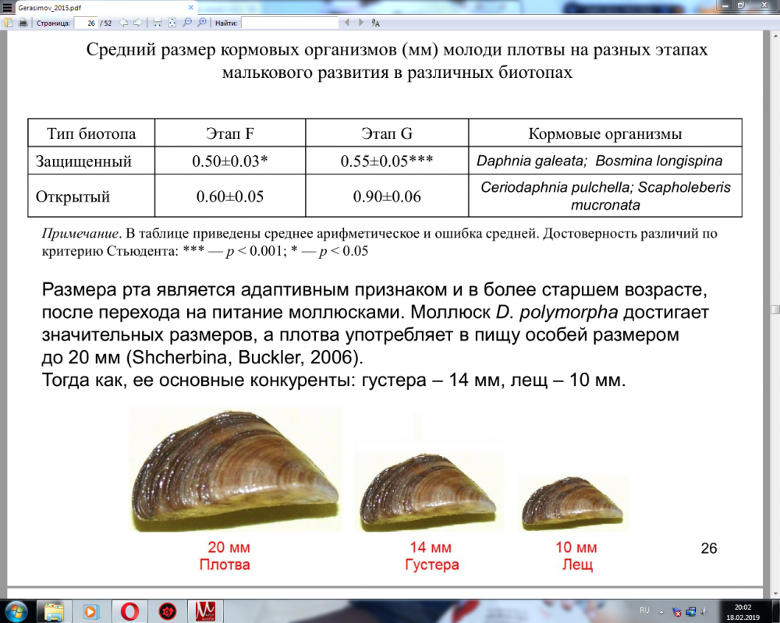
Task: Go to the next page arrow
Action: pos(137,23)
